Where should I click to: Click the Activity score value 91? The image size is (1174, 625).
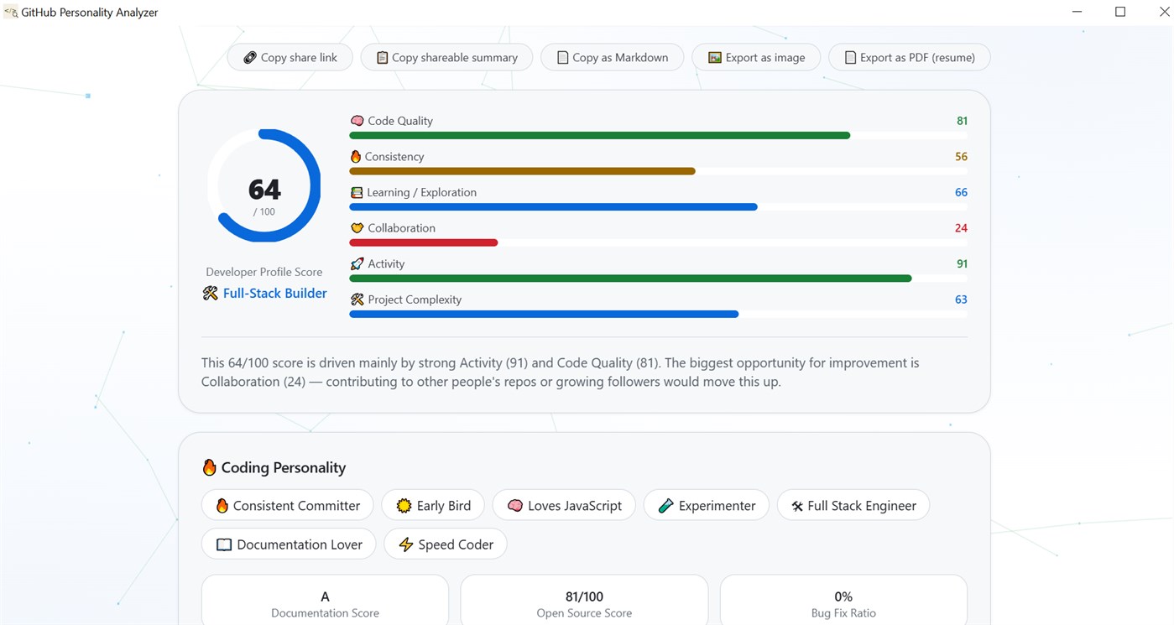point(962,263)
